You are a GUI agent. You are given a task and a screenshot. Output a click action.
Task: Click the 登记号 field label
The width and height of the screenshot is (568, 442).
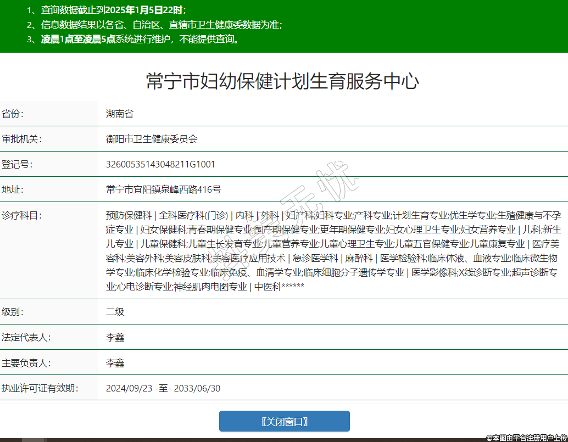(18, 165)
